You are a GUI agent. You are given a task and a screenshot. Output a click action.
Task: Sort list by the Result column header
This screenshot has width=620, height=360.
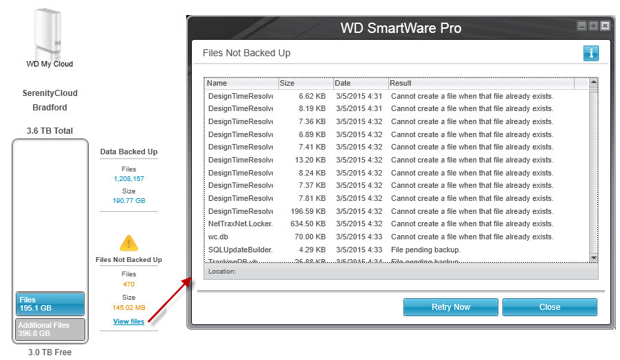click(x=481, y=83)
